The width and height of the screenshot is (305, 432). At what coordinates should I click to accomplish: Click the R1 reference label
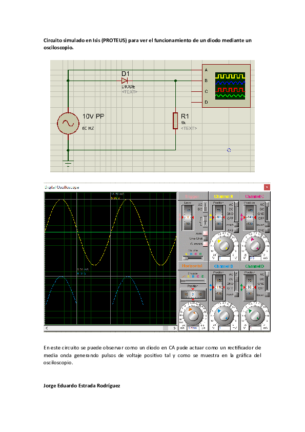tap(185, 116)
